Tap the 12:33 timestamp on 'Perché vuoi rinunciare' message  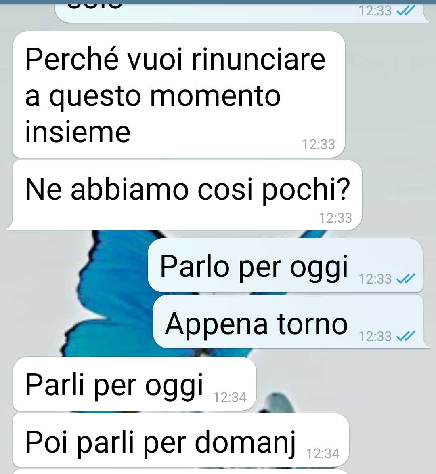[319, 145]
